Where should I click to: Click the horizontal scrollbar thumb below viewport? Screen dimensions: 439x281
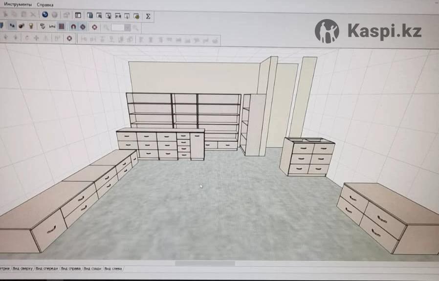(x=198, y=263)
